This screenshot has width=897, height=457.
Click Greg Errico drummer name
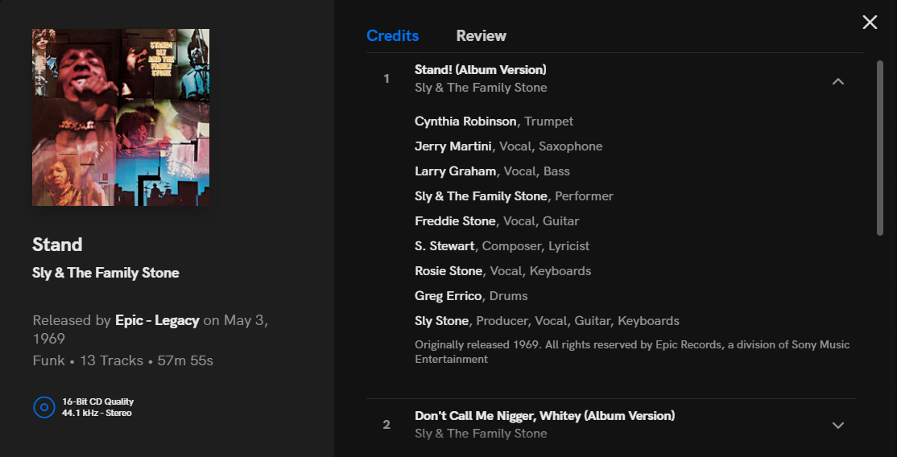[x=448, y=296]
